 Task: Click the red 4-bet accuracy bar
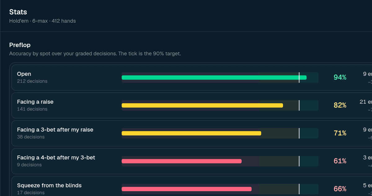click(181, 161)
